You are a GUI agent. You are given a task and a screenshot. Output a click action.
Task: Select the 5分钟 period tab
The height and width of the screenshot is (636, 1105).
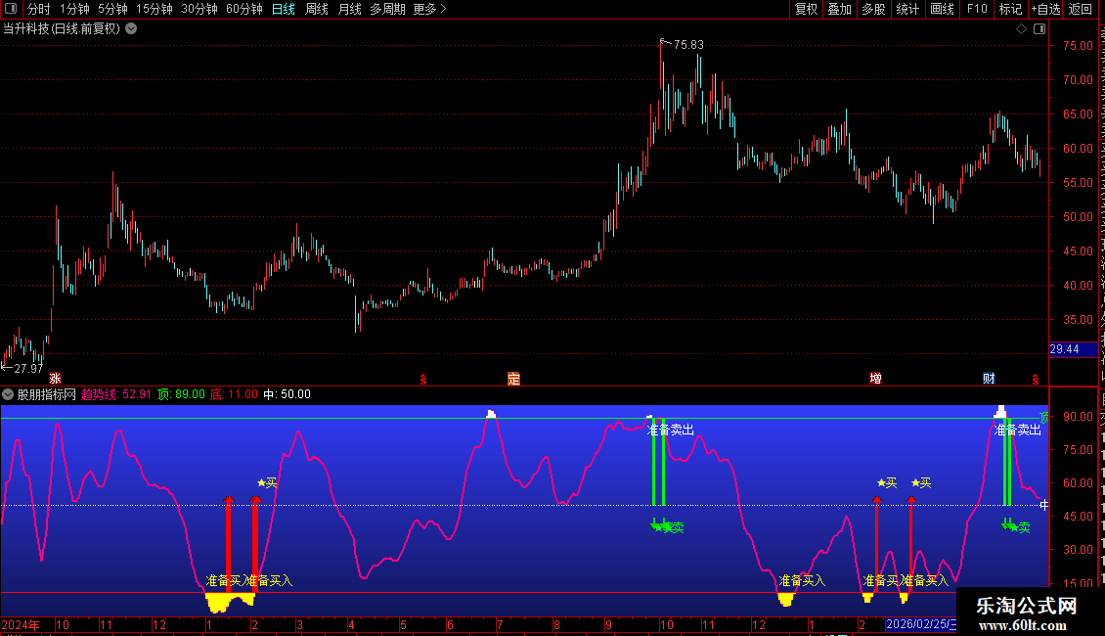tap(112, 9)
